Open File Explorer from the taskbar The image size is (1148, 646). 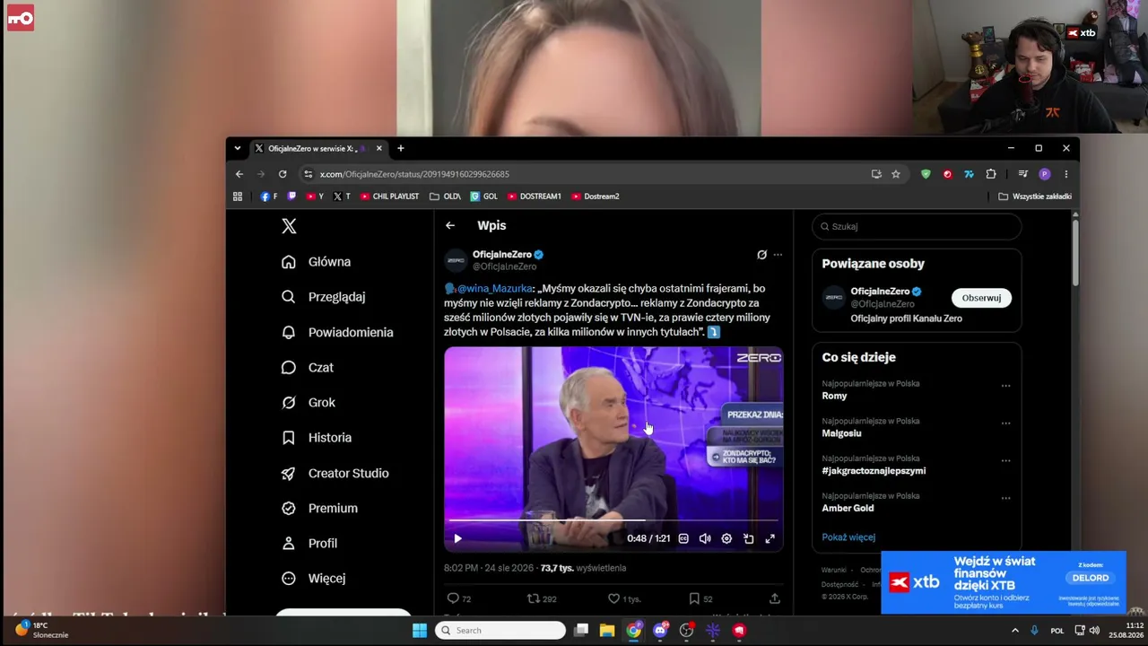pos(607,631)
